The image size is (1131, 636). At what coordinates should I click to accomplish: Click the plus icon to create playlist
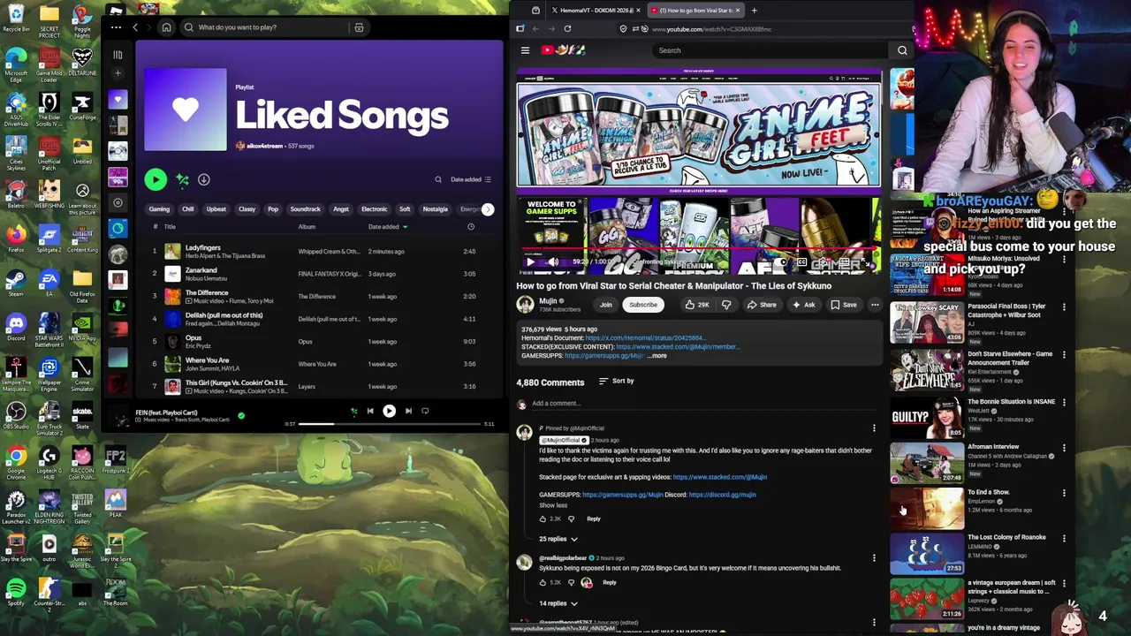tap(118, 73)
